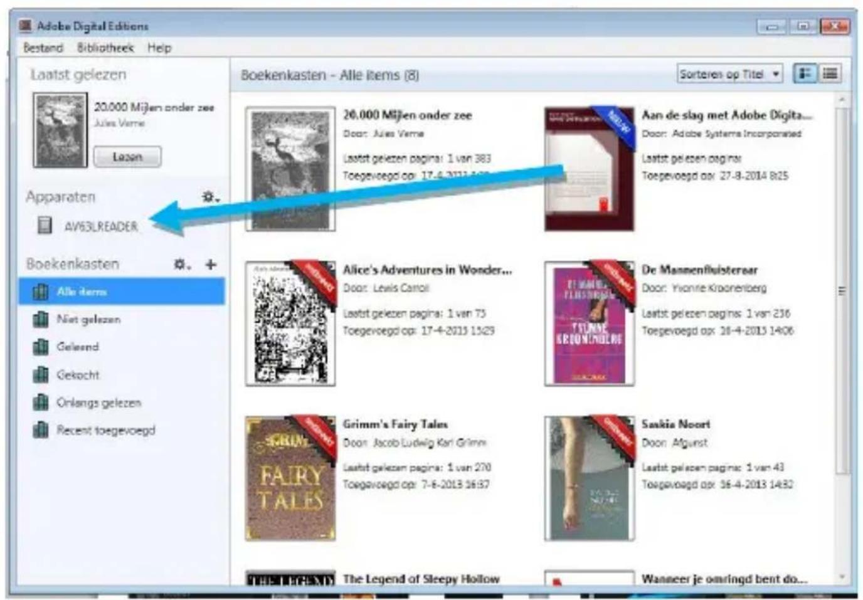The height and width of the screenshot is (600, 863).
Task: Click the Recent toegevoegd bookshelf icon
Action: click(40, 430)
